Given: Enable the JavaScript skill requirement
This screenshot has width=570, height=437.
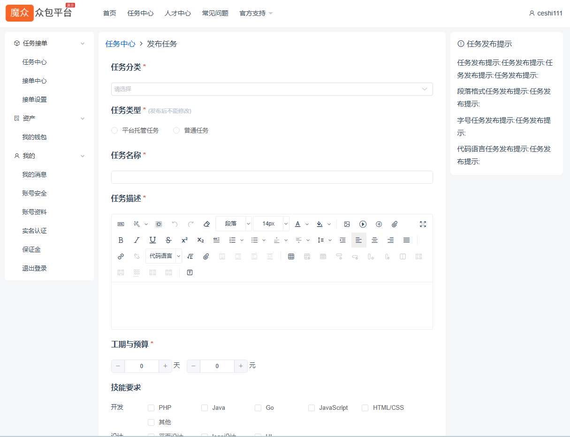Looking at the screenshot, I should [311, 407].
